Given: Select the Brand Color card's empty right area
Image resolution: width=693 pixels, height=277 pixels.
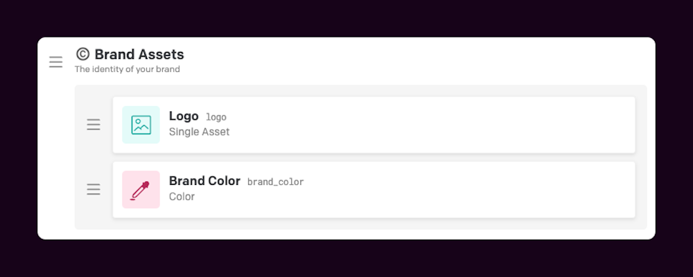Looking at the screenshot, I should pyautogui.click(x=468, y=190).
